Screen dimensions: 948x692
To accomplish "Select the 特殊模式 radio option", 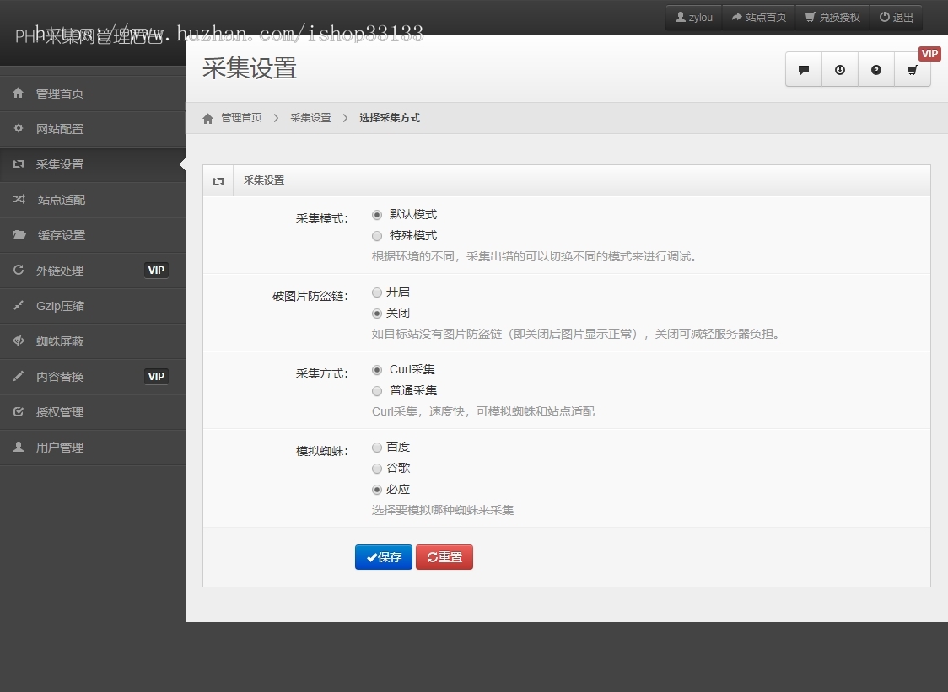I will point(377,236).
